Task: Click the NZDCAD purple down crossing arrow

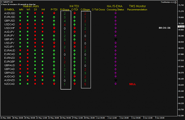Action: 116,84
